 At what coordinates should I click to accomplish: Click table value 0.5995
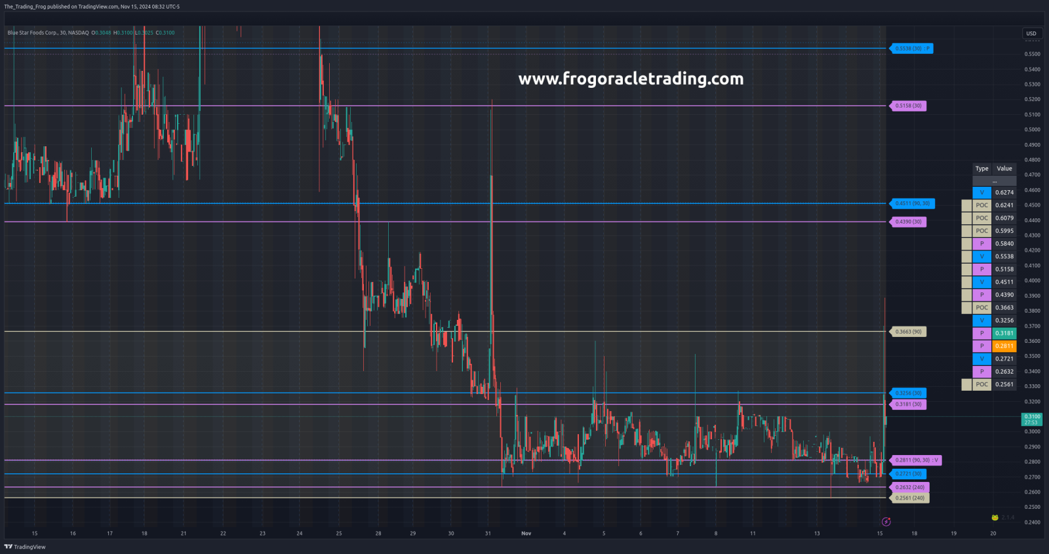pos(1004,231)
